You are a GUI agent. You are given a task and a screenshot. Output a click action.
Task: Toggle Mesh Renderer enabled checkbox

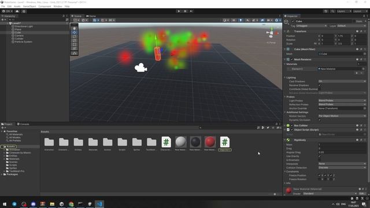(x=292, y=60)
